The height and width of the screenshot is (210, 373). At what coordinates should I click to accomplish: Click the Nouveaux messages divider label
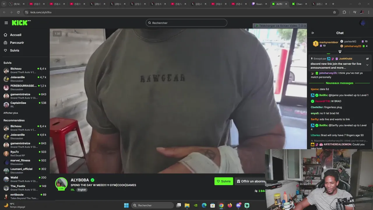point(339,83)
